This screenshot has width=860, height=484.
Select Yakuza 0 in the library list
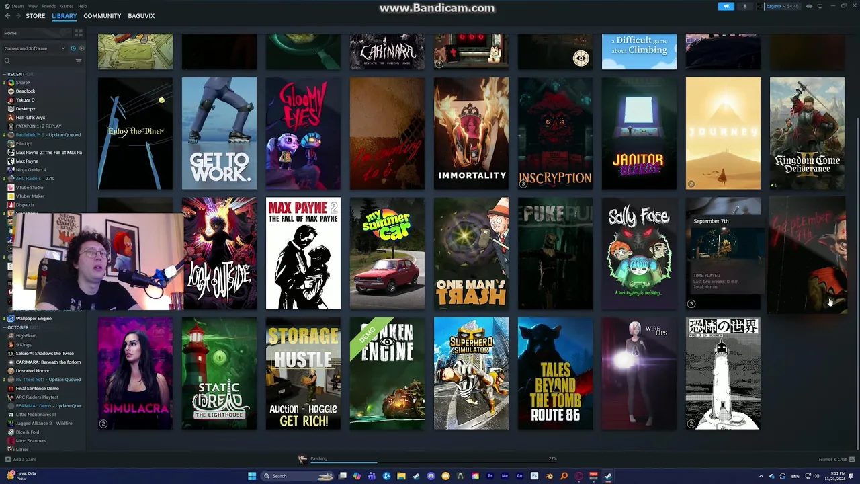(25, 100)
